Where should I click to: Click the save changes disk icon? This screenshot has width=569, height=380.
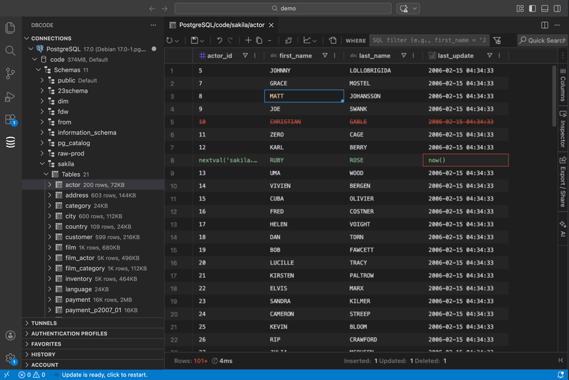pos(195,41)
